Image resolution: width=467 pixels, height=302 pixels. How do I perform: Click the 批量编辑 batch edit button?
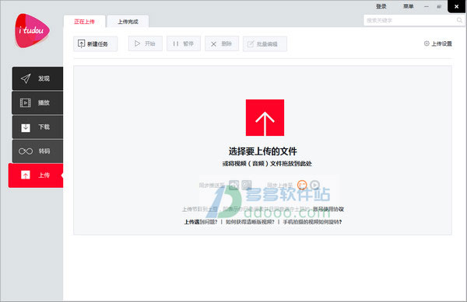(265, 44)
